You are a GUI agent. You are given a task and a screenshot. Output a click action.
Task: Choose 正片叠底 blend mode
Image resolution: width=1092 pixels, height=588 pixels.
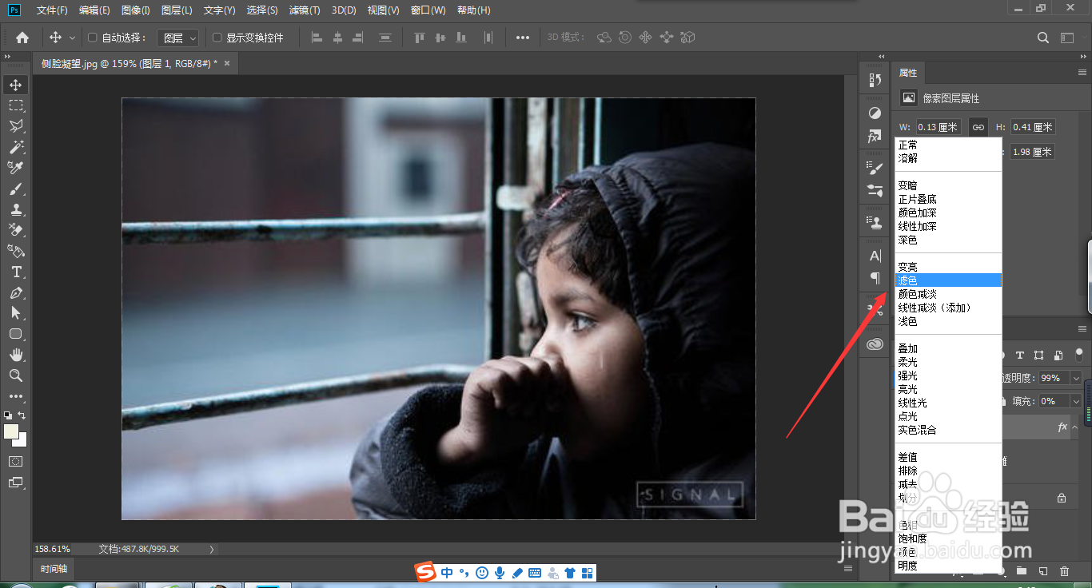[x=948, y=199]
